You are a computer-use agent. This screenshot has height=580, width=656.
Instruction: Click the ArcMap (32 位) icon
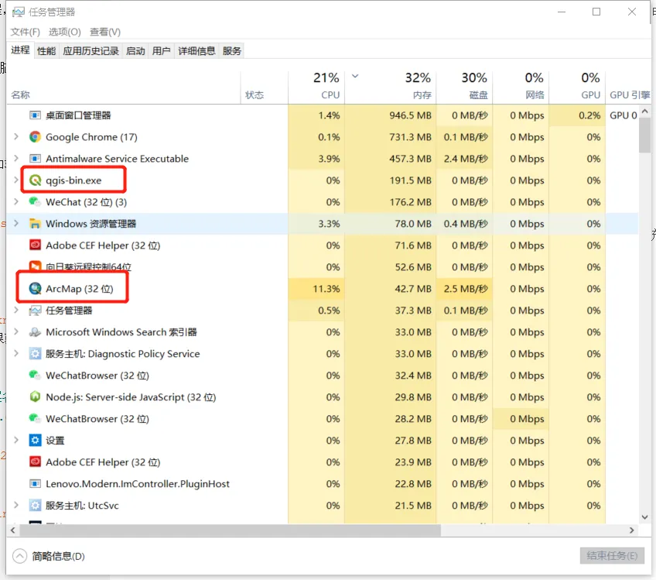pyautogui.click(x=35, y=289)
